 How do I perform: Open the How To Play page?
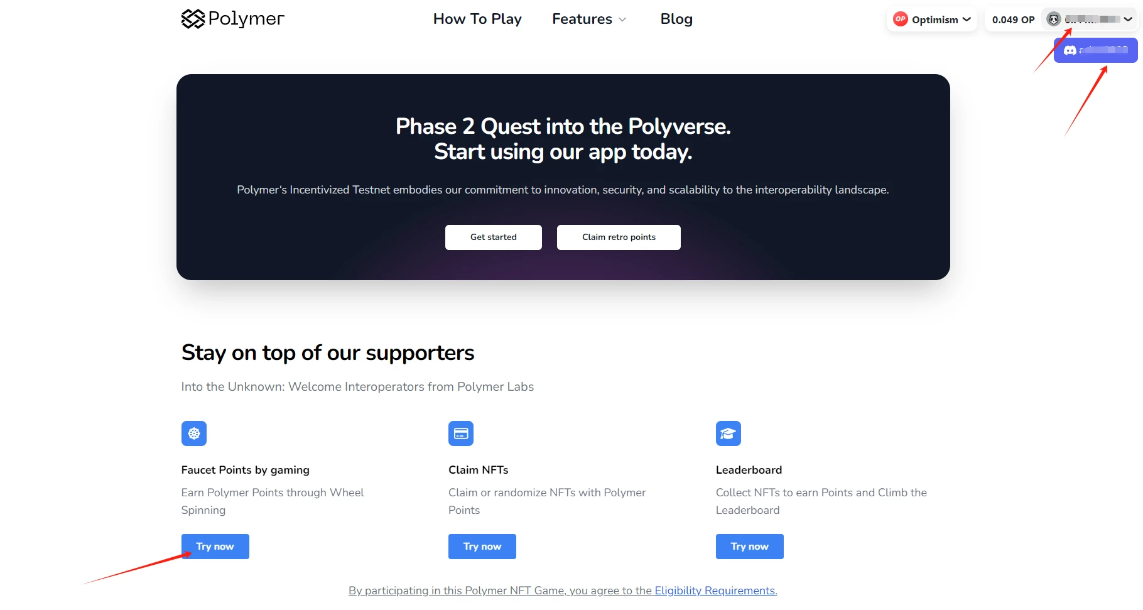pyautogui.click(x=477, y=19)
